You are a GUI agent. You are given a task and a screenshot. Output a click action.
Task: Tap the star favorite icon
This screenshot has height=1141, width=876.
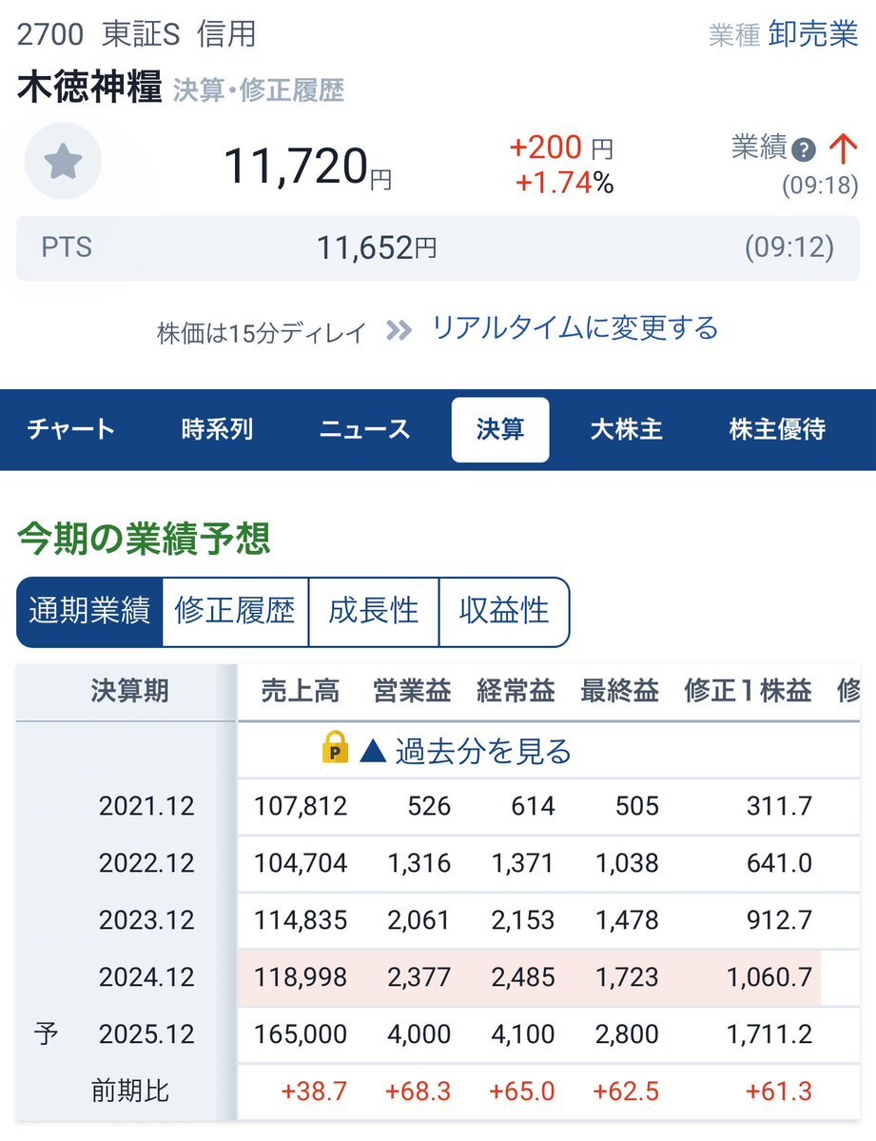pyautogui.click(x=63, y=162)
